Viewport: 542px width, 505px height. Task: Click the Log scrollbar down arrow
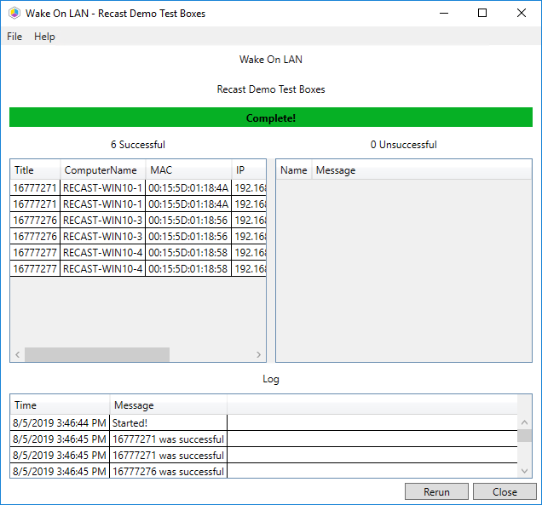[x=524, y=471]
